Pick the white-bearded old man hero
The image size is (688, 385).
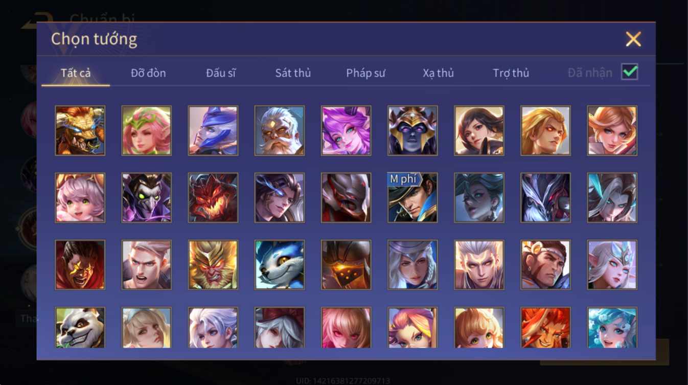280,130
